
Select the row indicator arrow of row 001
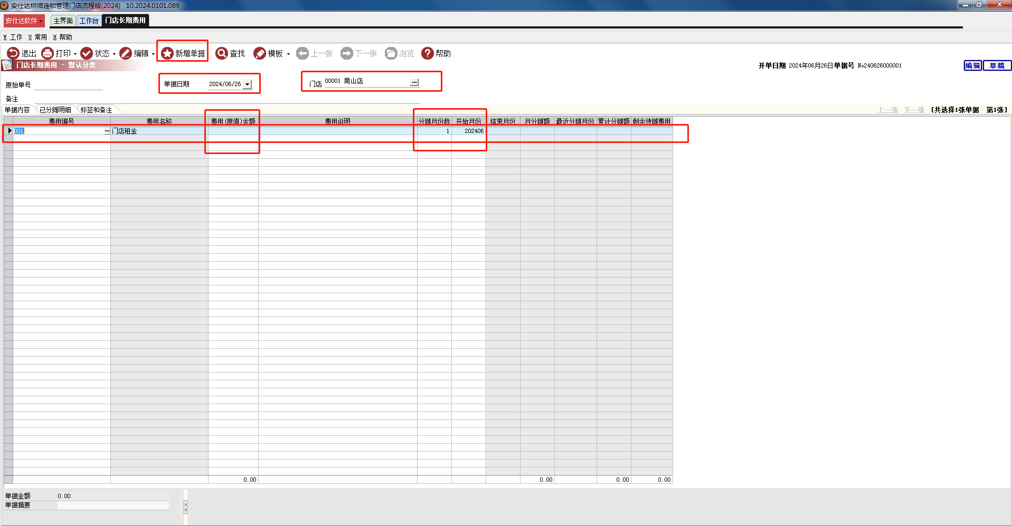click(x=9, y=131)
